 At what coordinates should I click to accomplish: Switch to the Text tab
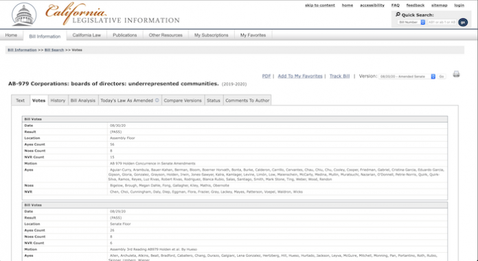21,101
